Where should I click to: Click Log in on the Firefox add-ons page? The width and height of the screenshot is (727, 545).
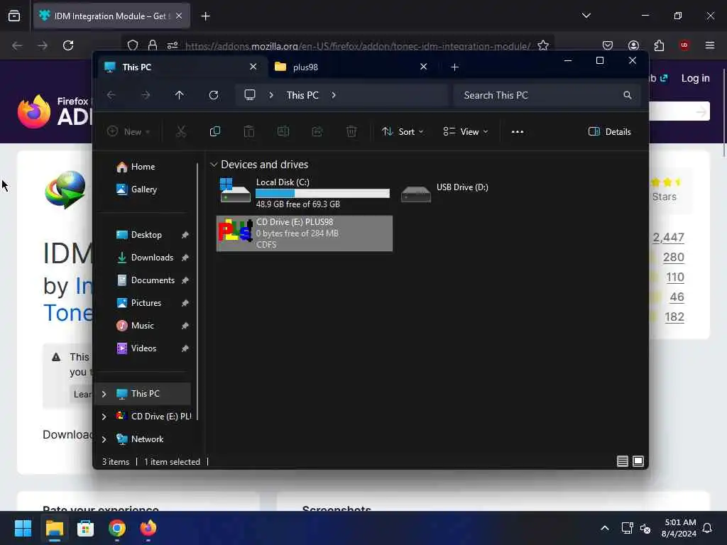695,78
